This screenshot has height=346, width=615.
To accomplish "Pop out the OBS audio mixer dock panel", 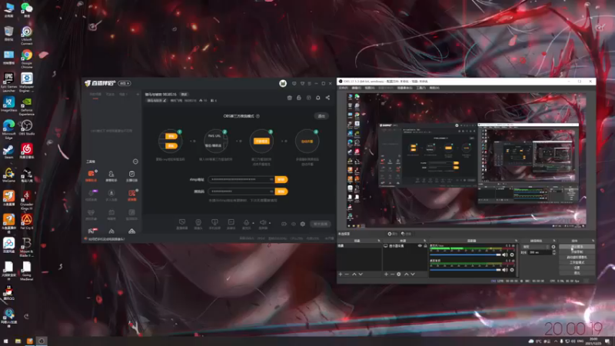I will point(516,241).
